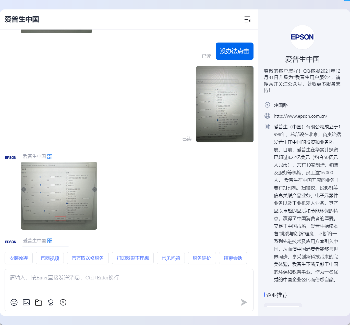Show the previous image with the left arrow
This screenshot has width=350, height=325.
pyautogui.click(x=23, y=189)
